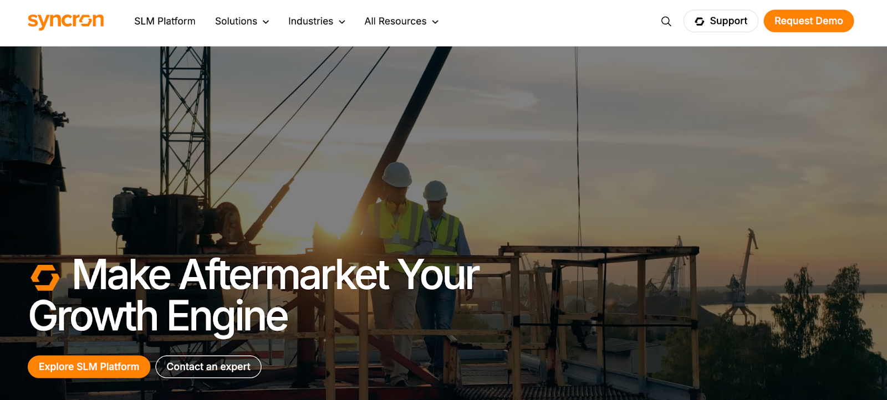
Task: Expand the Industries chevron arrow
Action: pyautogui.click(x=342, y=22)
